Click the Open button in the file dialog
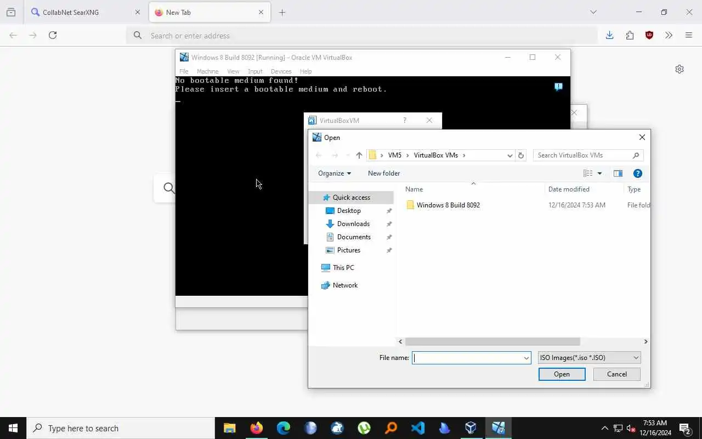The width and height of the screenshot is (702, 439). click(562, 374)
